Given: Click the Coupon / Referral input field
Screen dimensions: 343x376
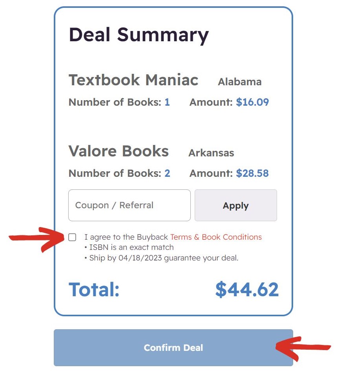Looking at the screenshot, I should pyautogui.click(x=130, y=205).
